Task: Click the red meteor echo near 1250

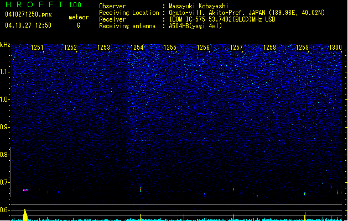Action: [x=25, y=190]
